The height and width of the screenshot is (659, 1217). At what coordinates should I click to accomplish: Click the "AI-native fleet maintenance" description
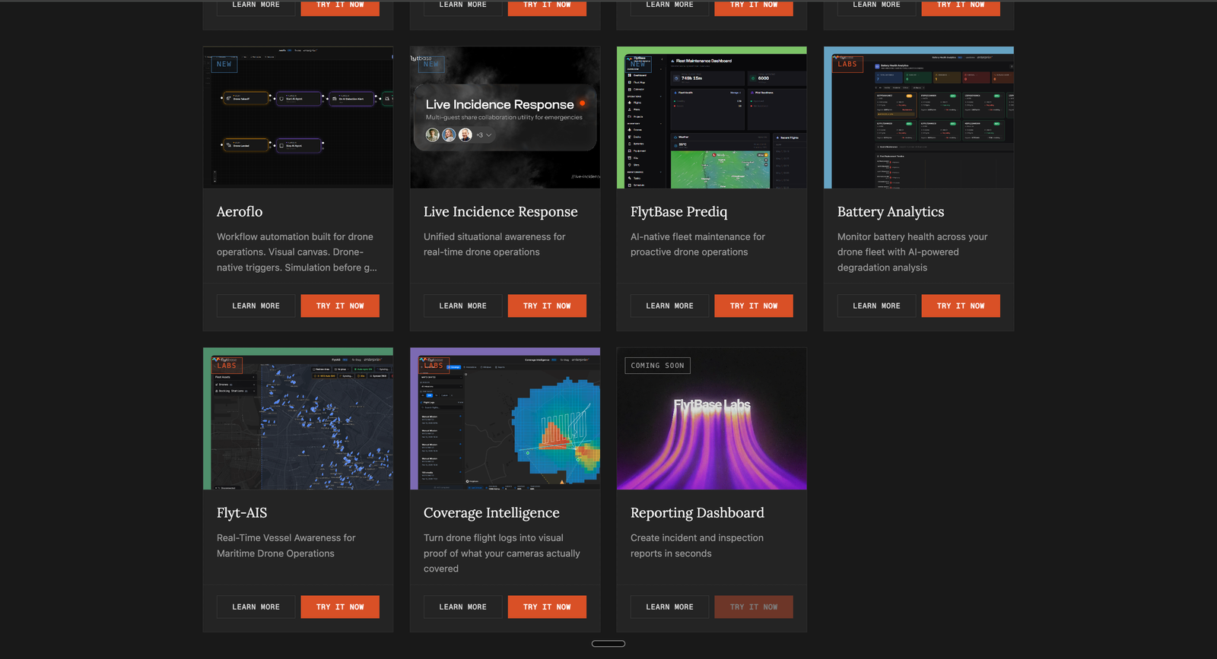coord(697,245)
